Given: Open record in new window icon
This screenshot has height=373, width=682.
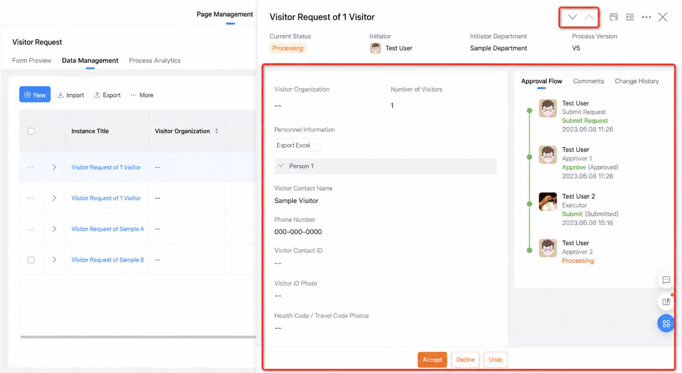Looking at the screenshot, I should (x=614, y=17).
